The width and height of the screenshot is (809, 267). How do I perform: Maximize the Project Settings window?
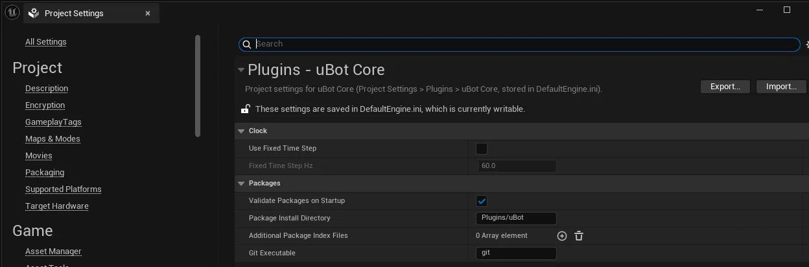click(x=787, y=10)
